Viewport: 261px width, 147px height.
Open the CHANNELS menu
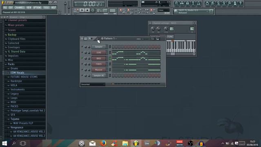tap(20, 7)
